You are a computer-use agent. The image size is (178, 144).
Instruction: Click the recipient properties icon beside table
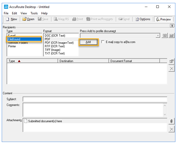(171, 61)
